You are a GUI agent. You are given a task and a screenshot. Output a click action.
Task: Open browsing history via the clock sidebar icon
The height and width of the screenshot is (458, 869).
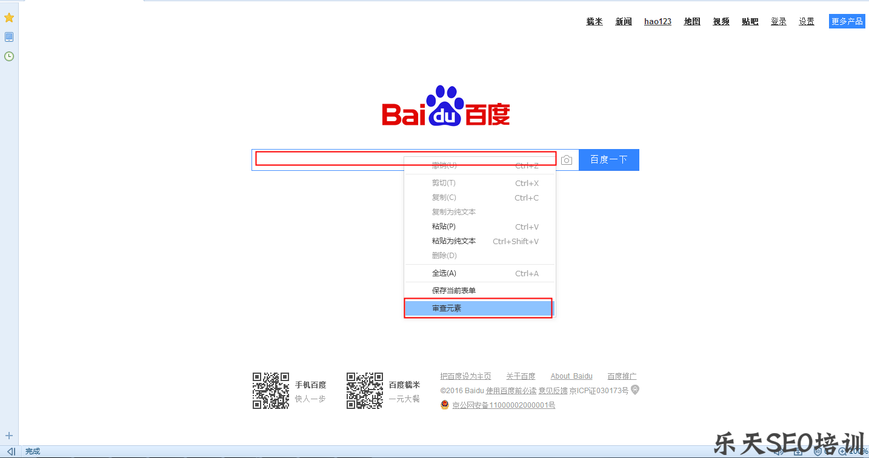8,56
